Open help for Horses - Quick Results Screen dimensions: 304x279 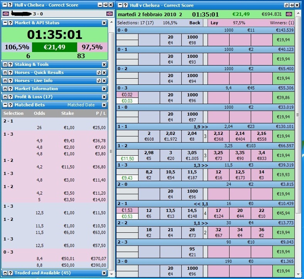click(10, 72)
